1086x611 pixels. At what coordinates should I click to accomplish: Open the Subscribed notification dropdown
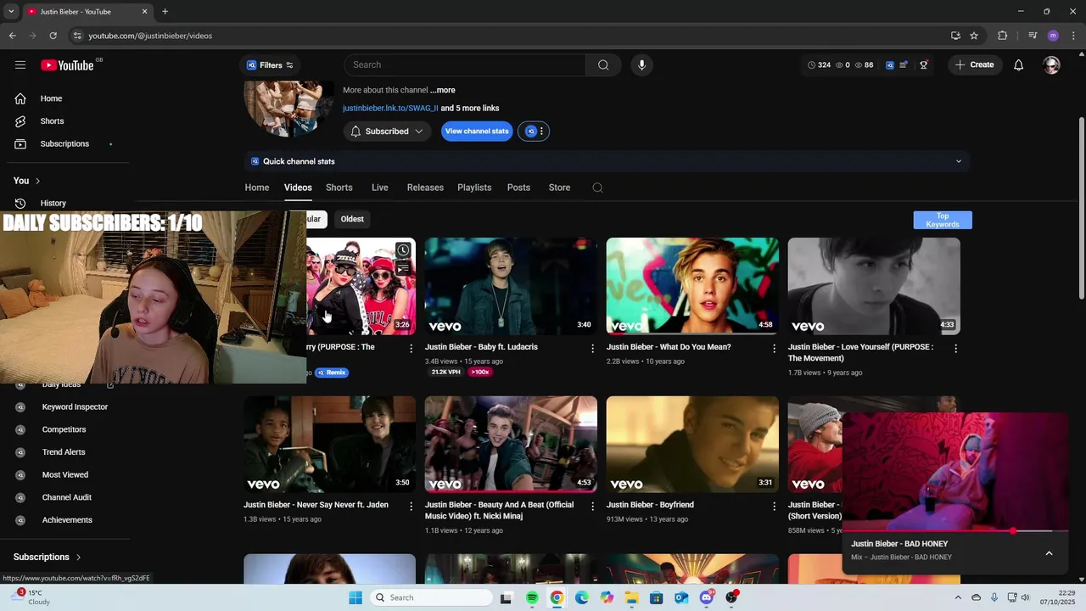387,132
